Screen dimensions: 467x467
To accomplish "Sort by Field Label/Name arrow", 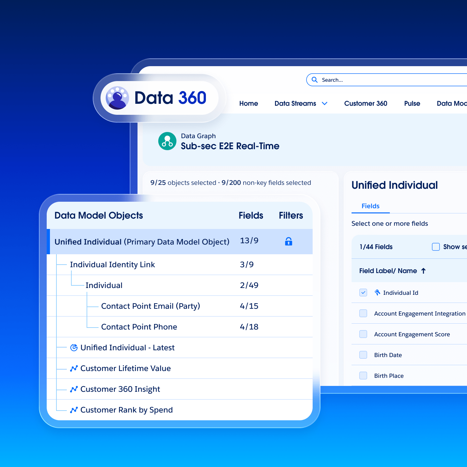I will point(424,271).
